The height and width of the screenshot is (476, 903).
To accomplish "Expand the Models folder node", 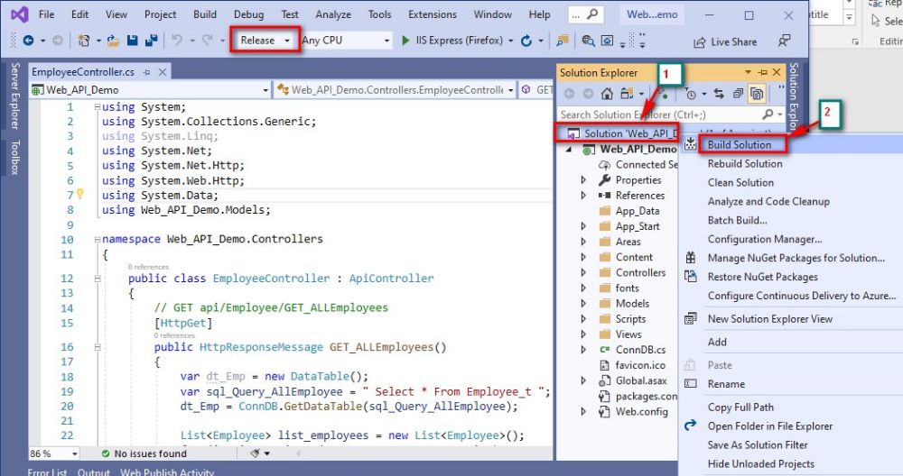I will (582, 304).
